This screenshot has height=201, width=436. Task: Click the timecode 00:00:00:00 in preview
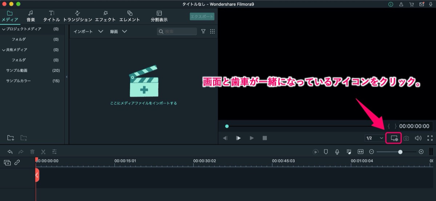pyautogui.click(x=414, y=126)
